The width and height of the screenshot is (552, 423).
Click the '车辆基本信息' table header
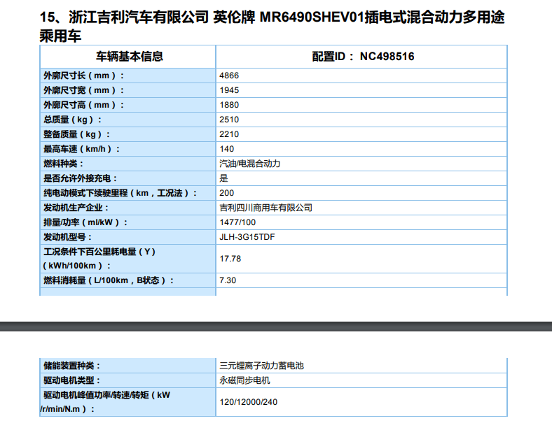[130, 57]
